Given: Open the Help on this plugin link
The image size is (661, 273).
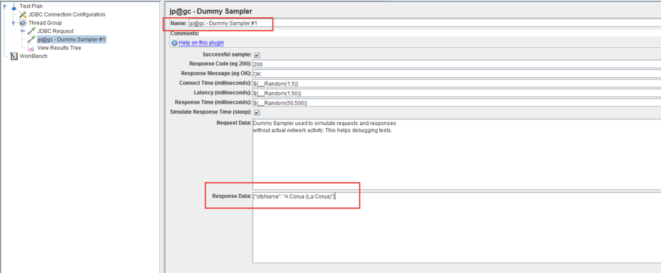Looking at the screenshot, I should (x=202, y=43).
